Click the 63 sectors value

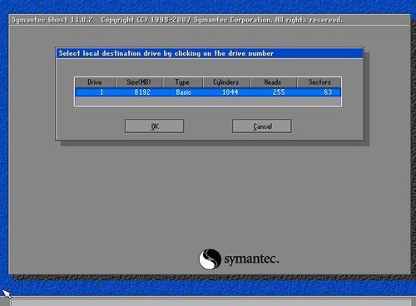(x=328, y=92)
